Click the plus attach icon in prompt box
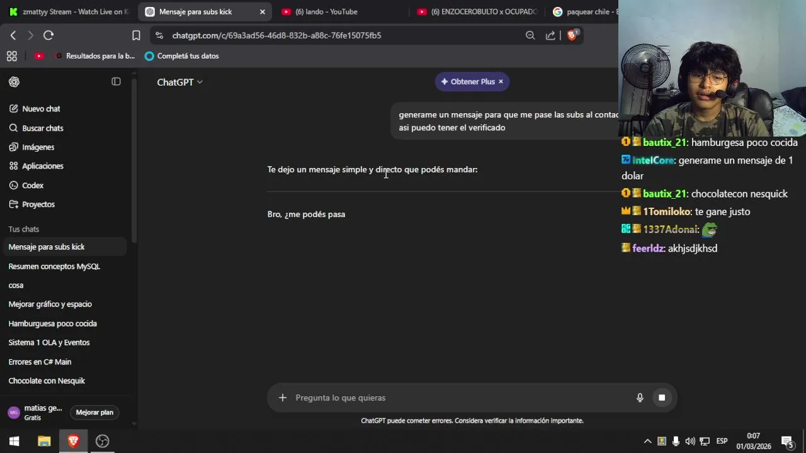Viewport: 806px width, 453px height. click(x=283, y=398)
